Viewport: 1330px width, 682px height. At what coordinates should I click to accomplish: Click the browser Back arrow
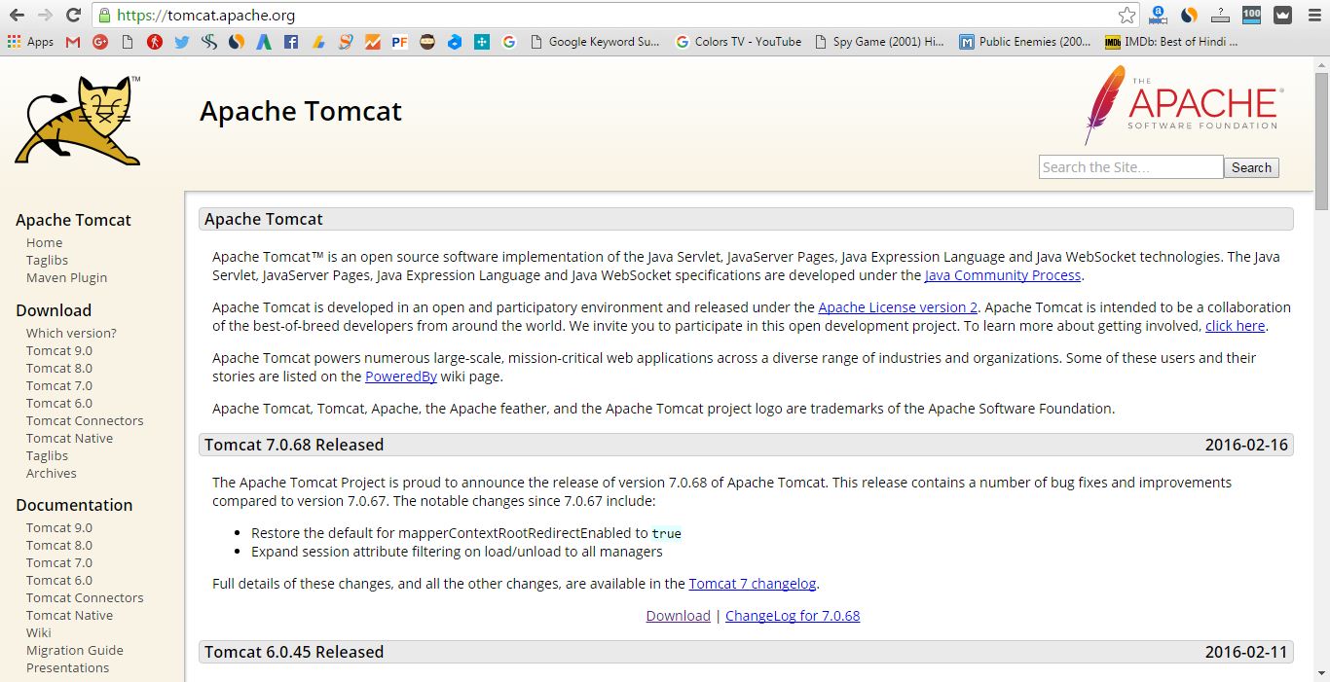click(x=17, y=16)
